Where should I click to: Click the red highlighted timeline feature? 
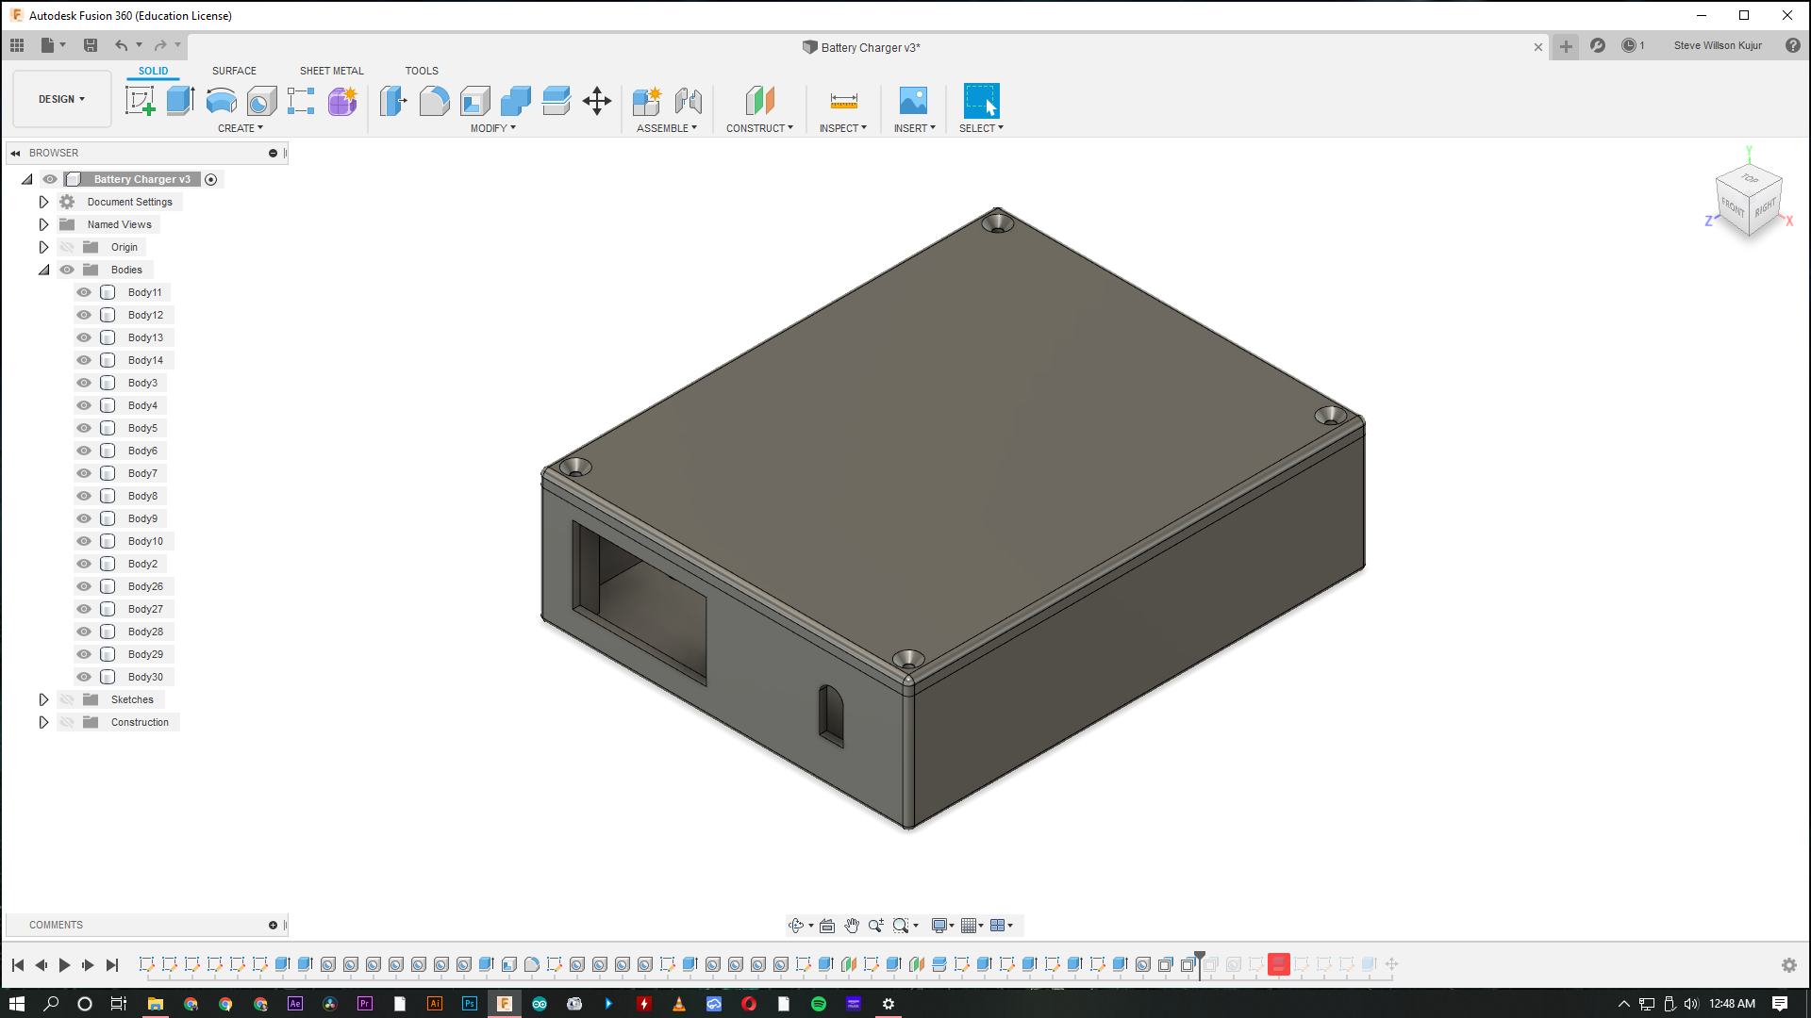click(1278, 964)
